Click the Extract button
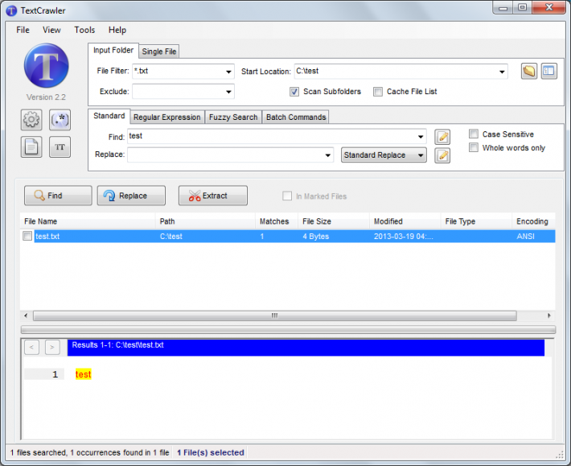The width and height of the screenshot is (571, 466). (x=212, y=196)
